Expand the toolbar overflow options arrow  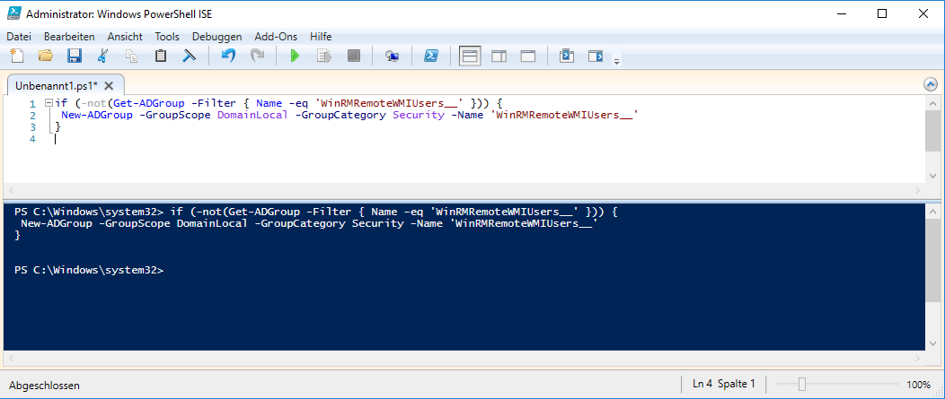click(616, 61)
